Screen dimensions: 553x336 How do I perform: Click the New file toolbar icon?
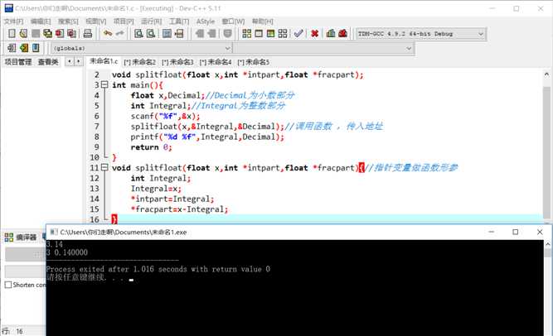point(12,33)
